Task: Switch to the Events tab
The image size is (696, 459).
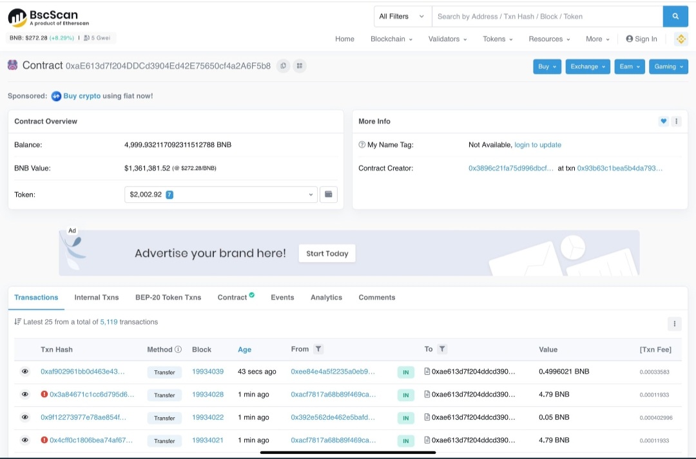Action: [x=282, y=297]
